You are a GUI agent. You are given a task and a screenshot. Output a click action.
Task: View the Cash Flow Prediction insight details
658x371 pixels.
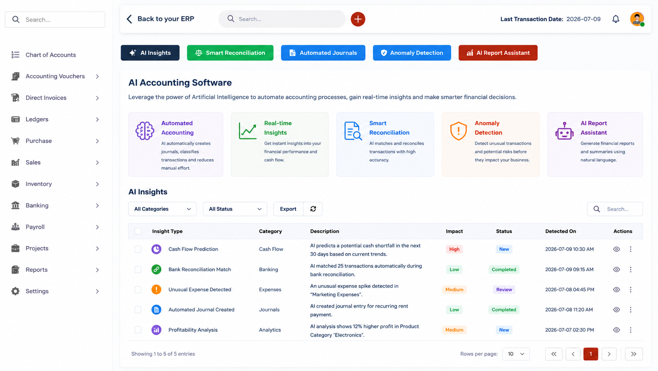616,249
